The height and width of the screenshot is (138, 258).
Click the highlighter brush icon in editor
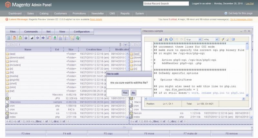[223, 39]
